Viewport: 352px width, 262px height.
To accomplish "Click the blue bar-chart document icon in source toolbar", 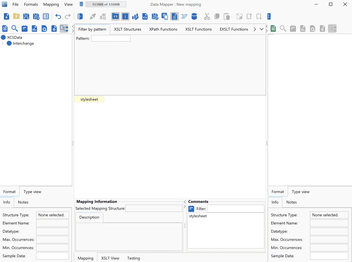I will point(34,28).
